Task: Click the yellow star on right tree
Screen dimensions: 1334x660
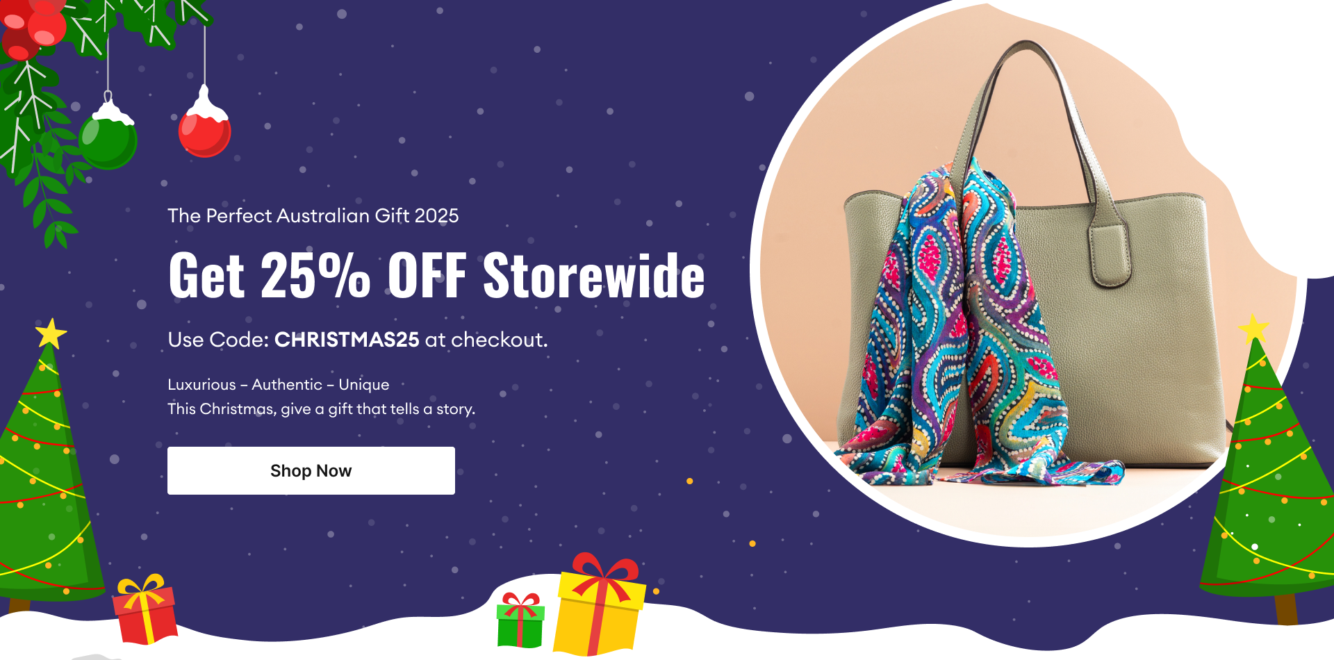Action: (1253, 328)
